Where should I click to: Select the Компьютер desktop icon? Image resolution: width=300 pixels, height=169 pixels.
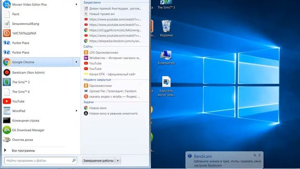click(166, 57)
